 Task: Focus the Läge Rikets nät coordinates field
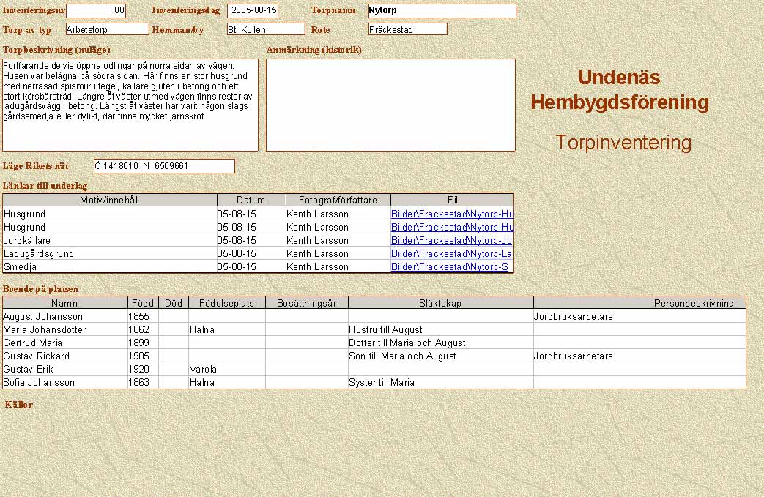(164, 166)
